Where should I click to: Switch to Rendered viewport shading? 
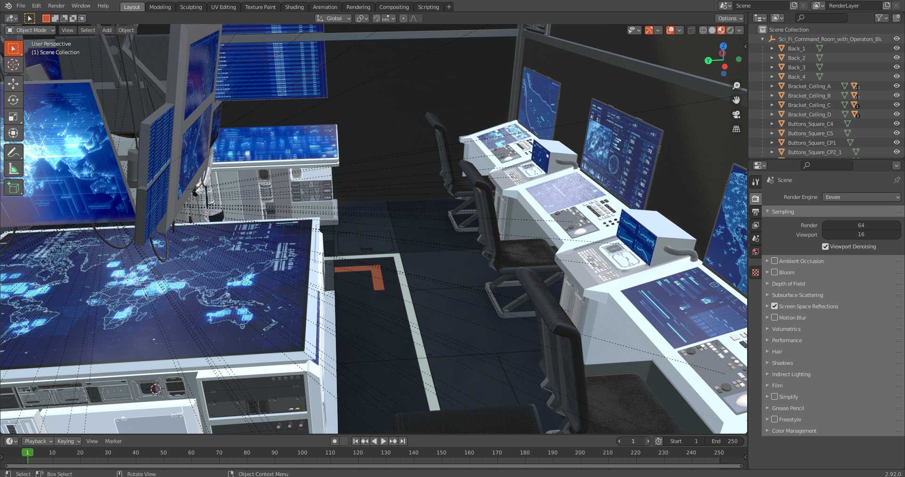pos(730,30)
